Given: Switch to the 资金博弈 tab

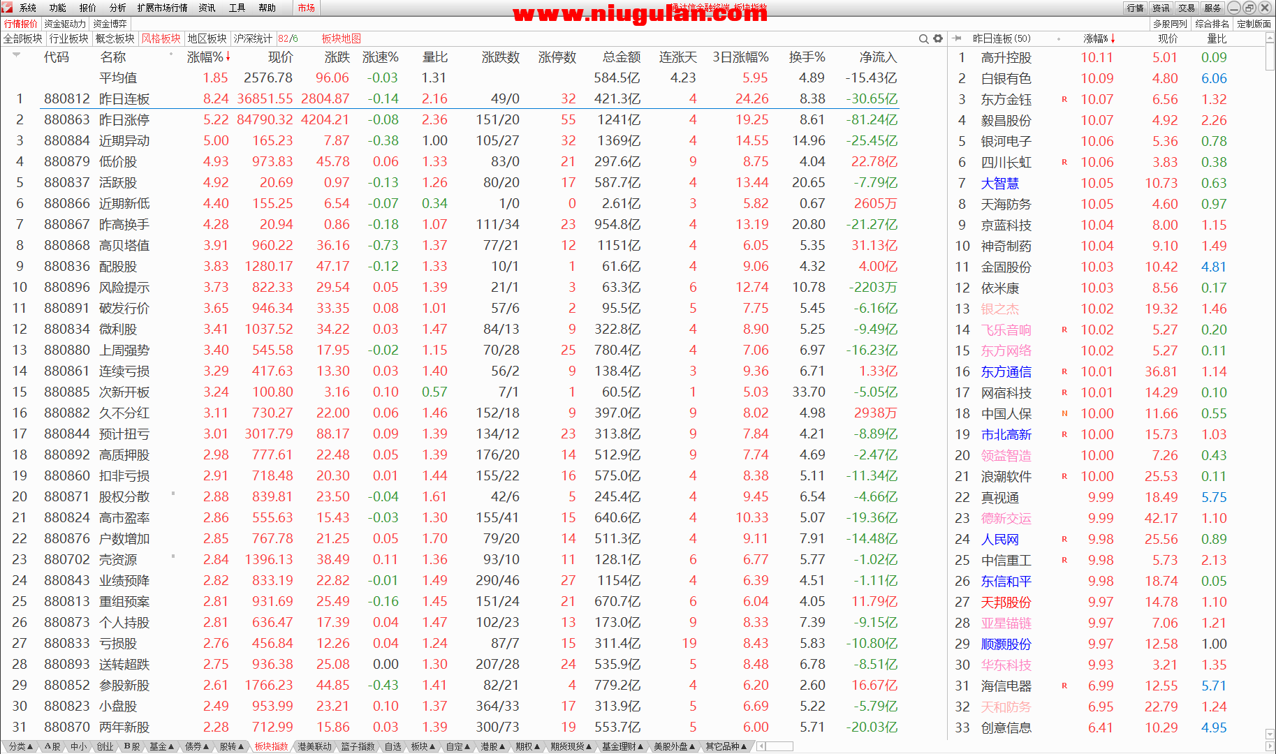Looking at the screenshot, I should click(110, 24).
